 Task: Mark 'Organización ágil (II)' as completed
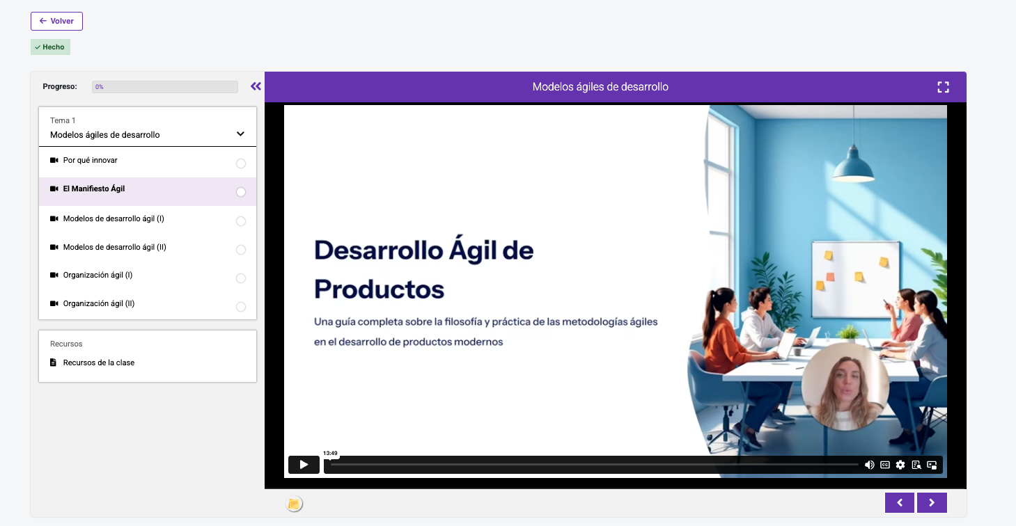click(x=241, y=307)
